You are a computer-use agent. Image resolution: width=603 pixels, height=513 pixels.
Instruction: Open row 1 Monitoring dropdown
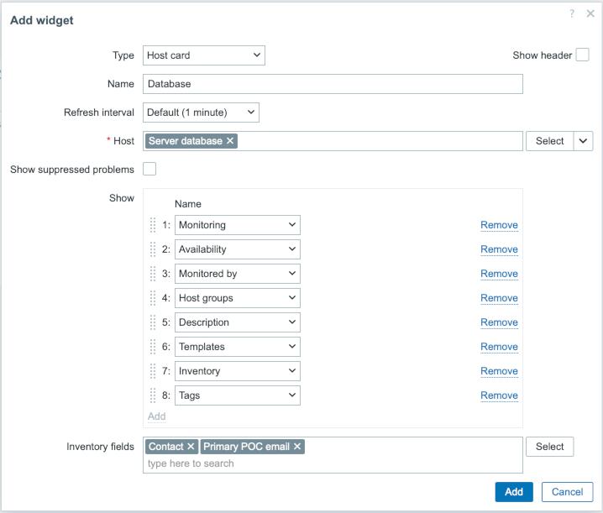point(238,225)
